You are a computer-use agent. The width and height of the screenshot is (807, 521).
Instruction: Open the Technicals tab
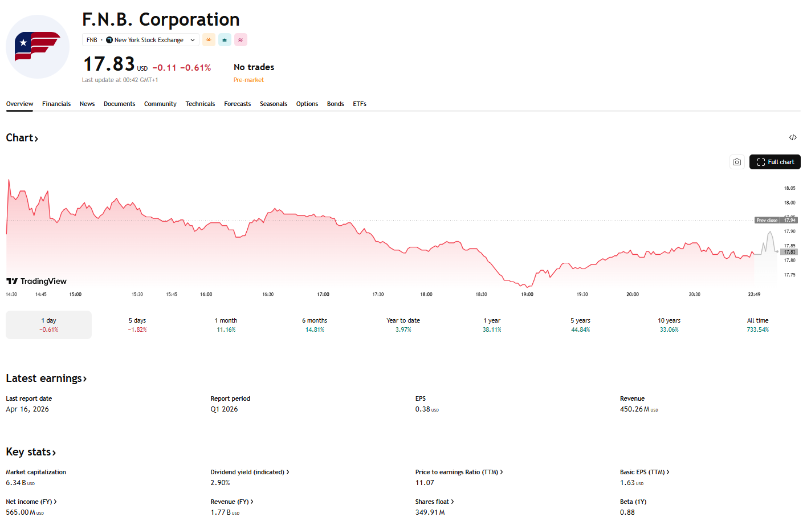(x=200, y=104)
